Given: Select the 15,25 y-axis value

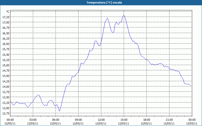Looking at the screenshot, I should pos(6,60).
